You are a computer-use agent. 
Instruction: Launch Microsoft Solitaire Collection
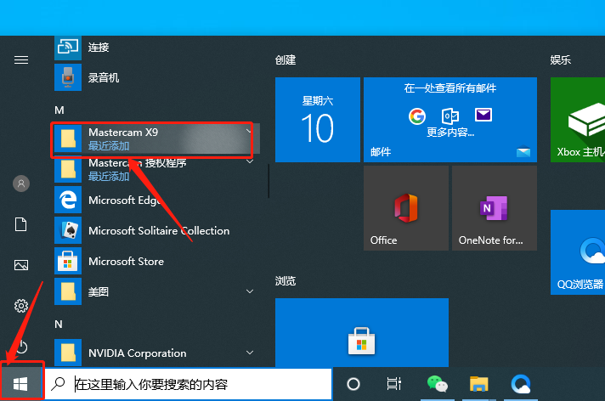pyautogui.click(x=156, y=230)
